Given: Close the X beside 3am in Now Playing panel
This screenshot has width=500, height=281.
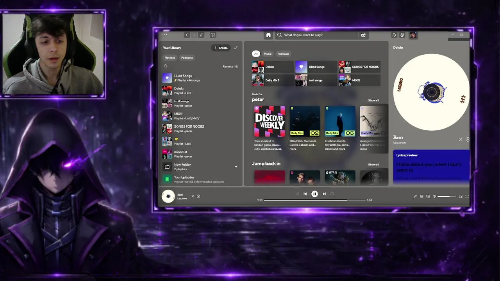Looking at the screenshot, I should pos(461,139).
